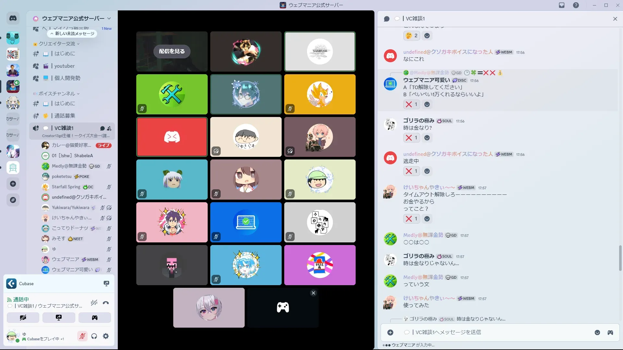Open ウェブマニア公式サーバー server dropdown menu
Image resolution: width=623 pixels, height=350 pixels.
coord(109,18)
